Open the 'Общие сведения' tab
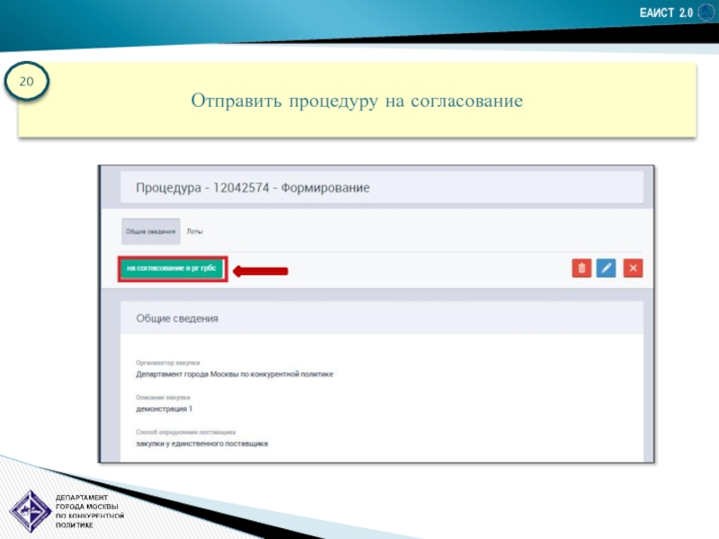Image resolution: width=719 pixels, height=539 pixels. 151,232
